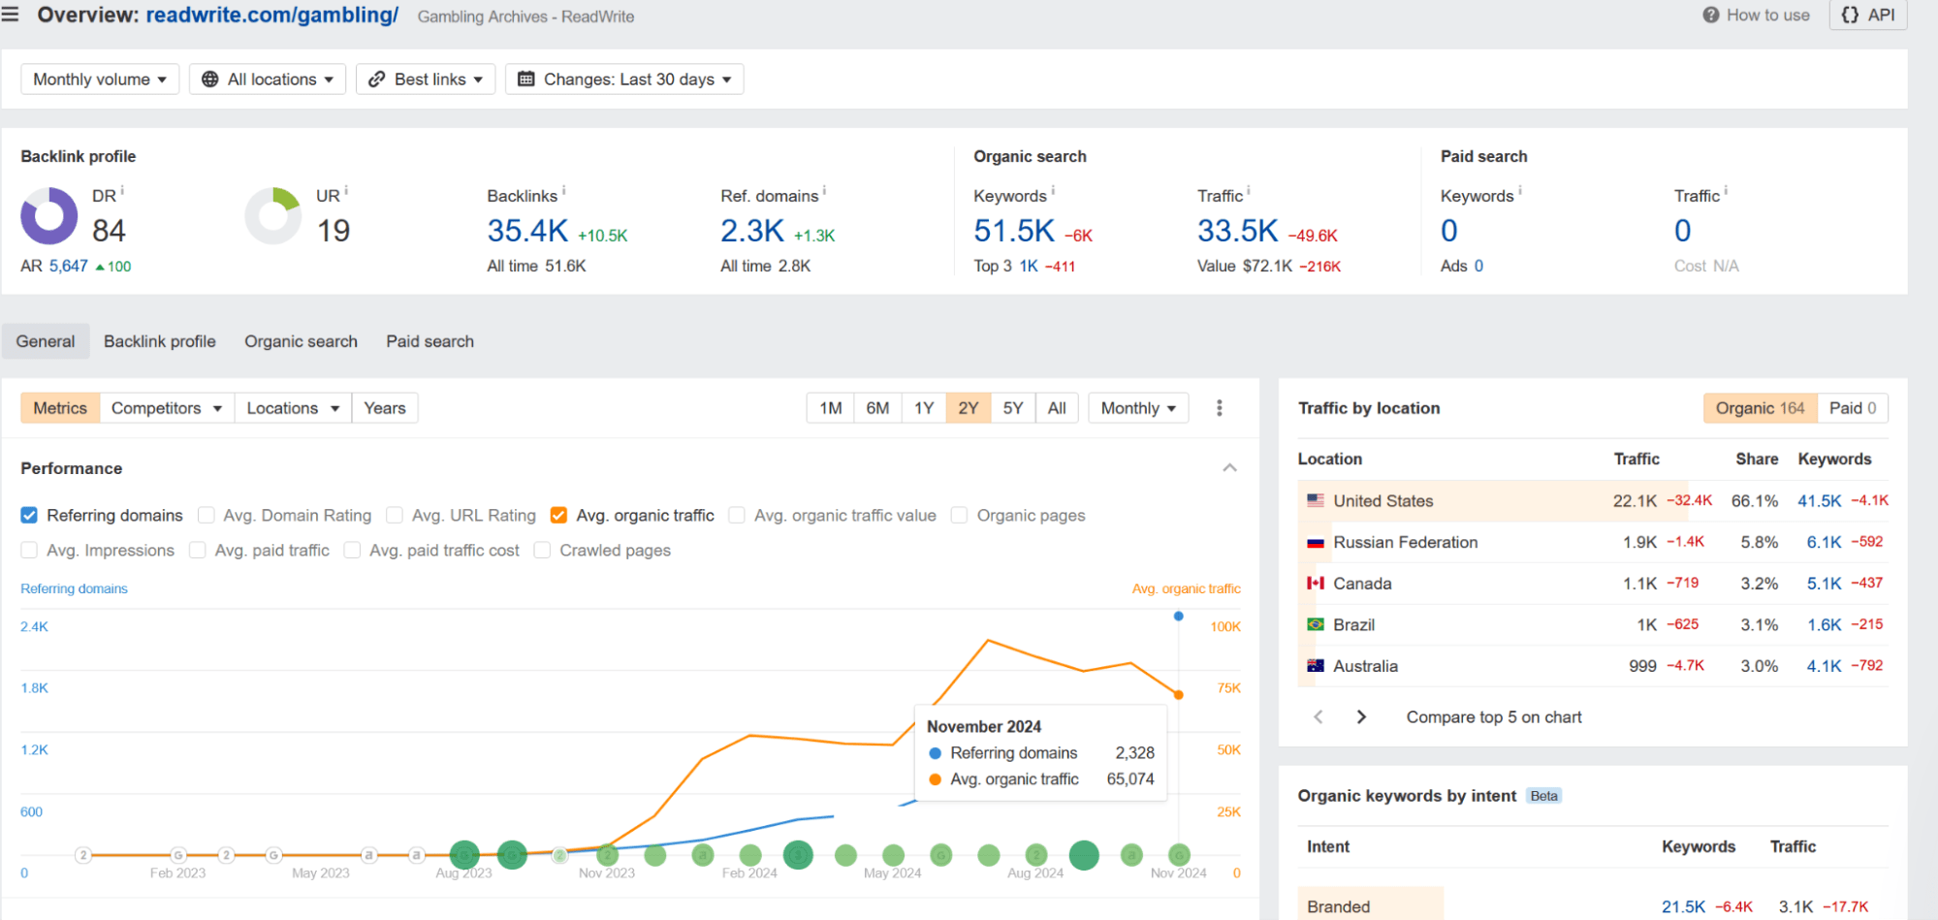Screen dimensions: 1938x920
Task: Click the Australia flag icon
Action: click(x=1316, y=666)
